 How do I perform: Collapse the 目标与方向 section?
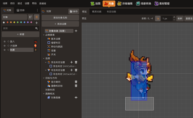[x=44, y=78]
